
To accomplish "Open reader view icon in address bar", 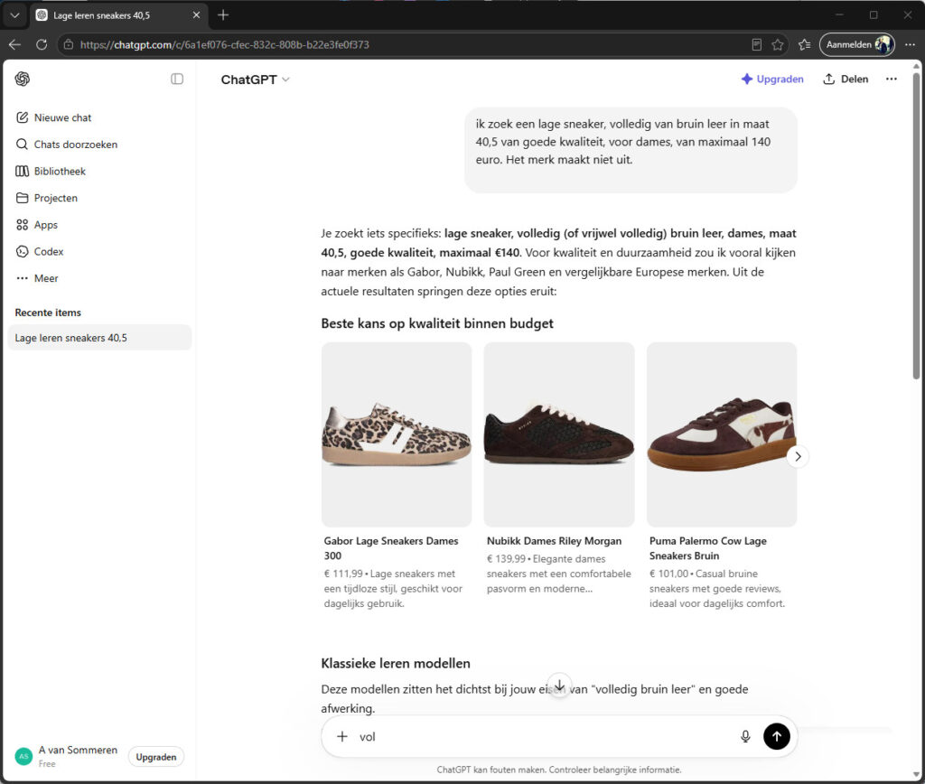I will pyautogui.click(x=756, y=44).
